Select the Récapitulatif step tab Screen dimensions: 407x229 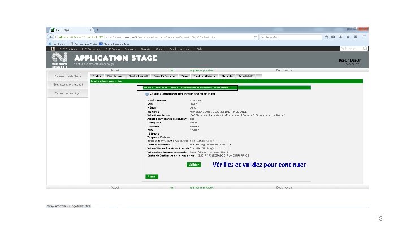(x=245, y=76)
